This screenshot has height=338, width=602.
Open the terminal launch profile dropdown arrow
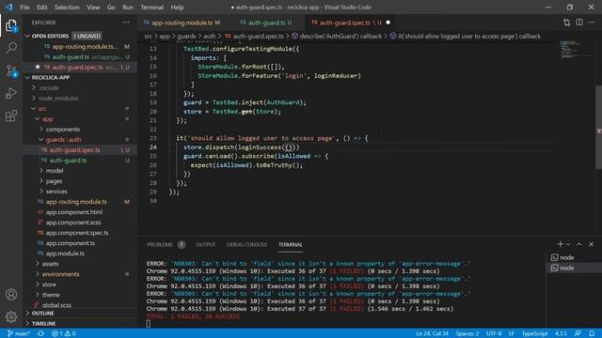click(x=568, y=244)
